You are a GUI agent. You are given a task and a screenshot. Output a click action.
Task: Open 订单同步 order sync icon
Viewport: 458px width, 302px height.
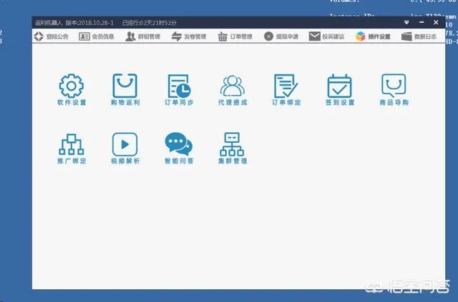179,86
